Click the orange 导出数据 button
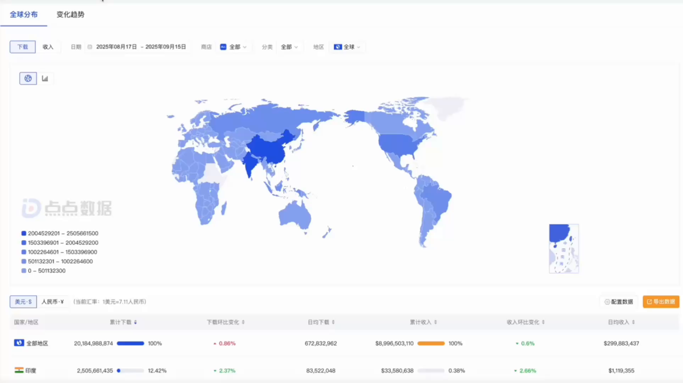The height and width of the screenshot is (383, 683). click(x=661, y=302)
